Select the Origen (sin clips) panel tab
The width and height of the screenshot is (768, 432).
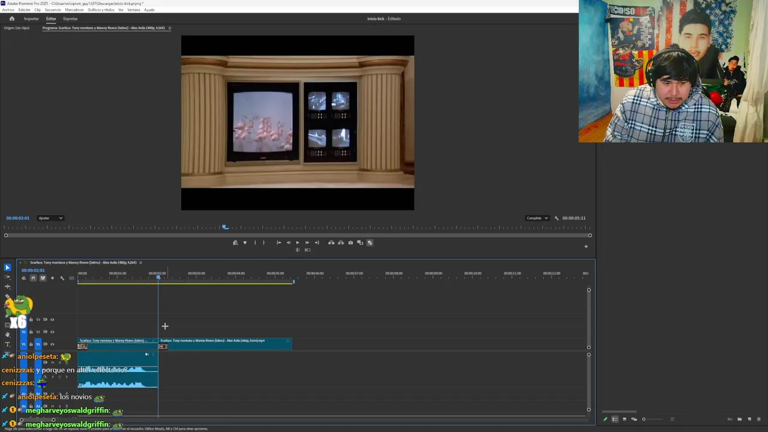pos(16,28)
